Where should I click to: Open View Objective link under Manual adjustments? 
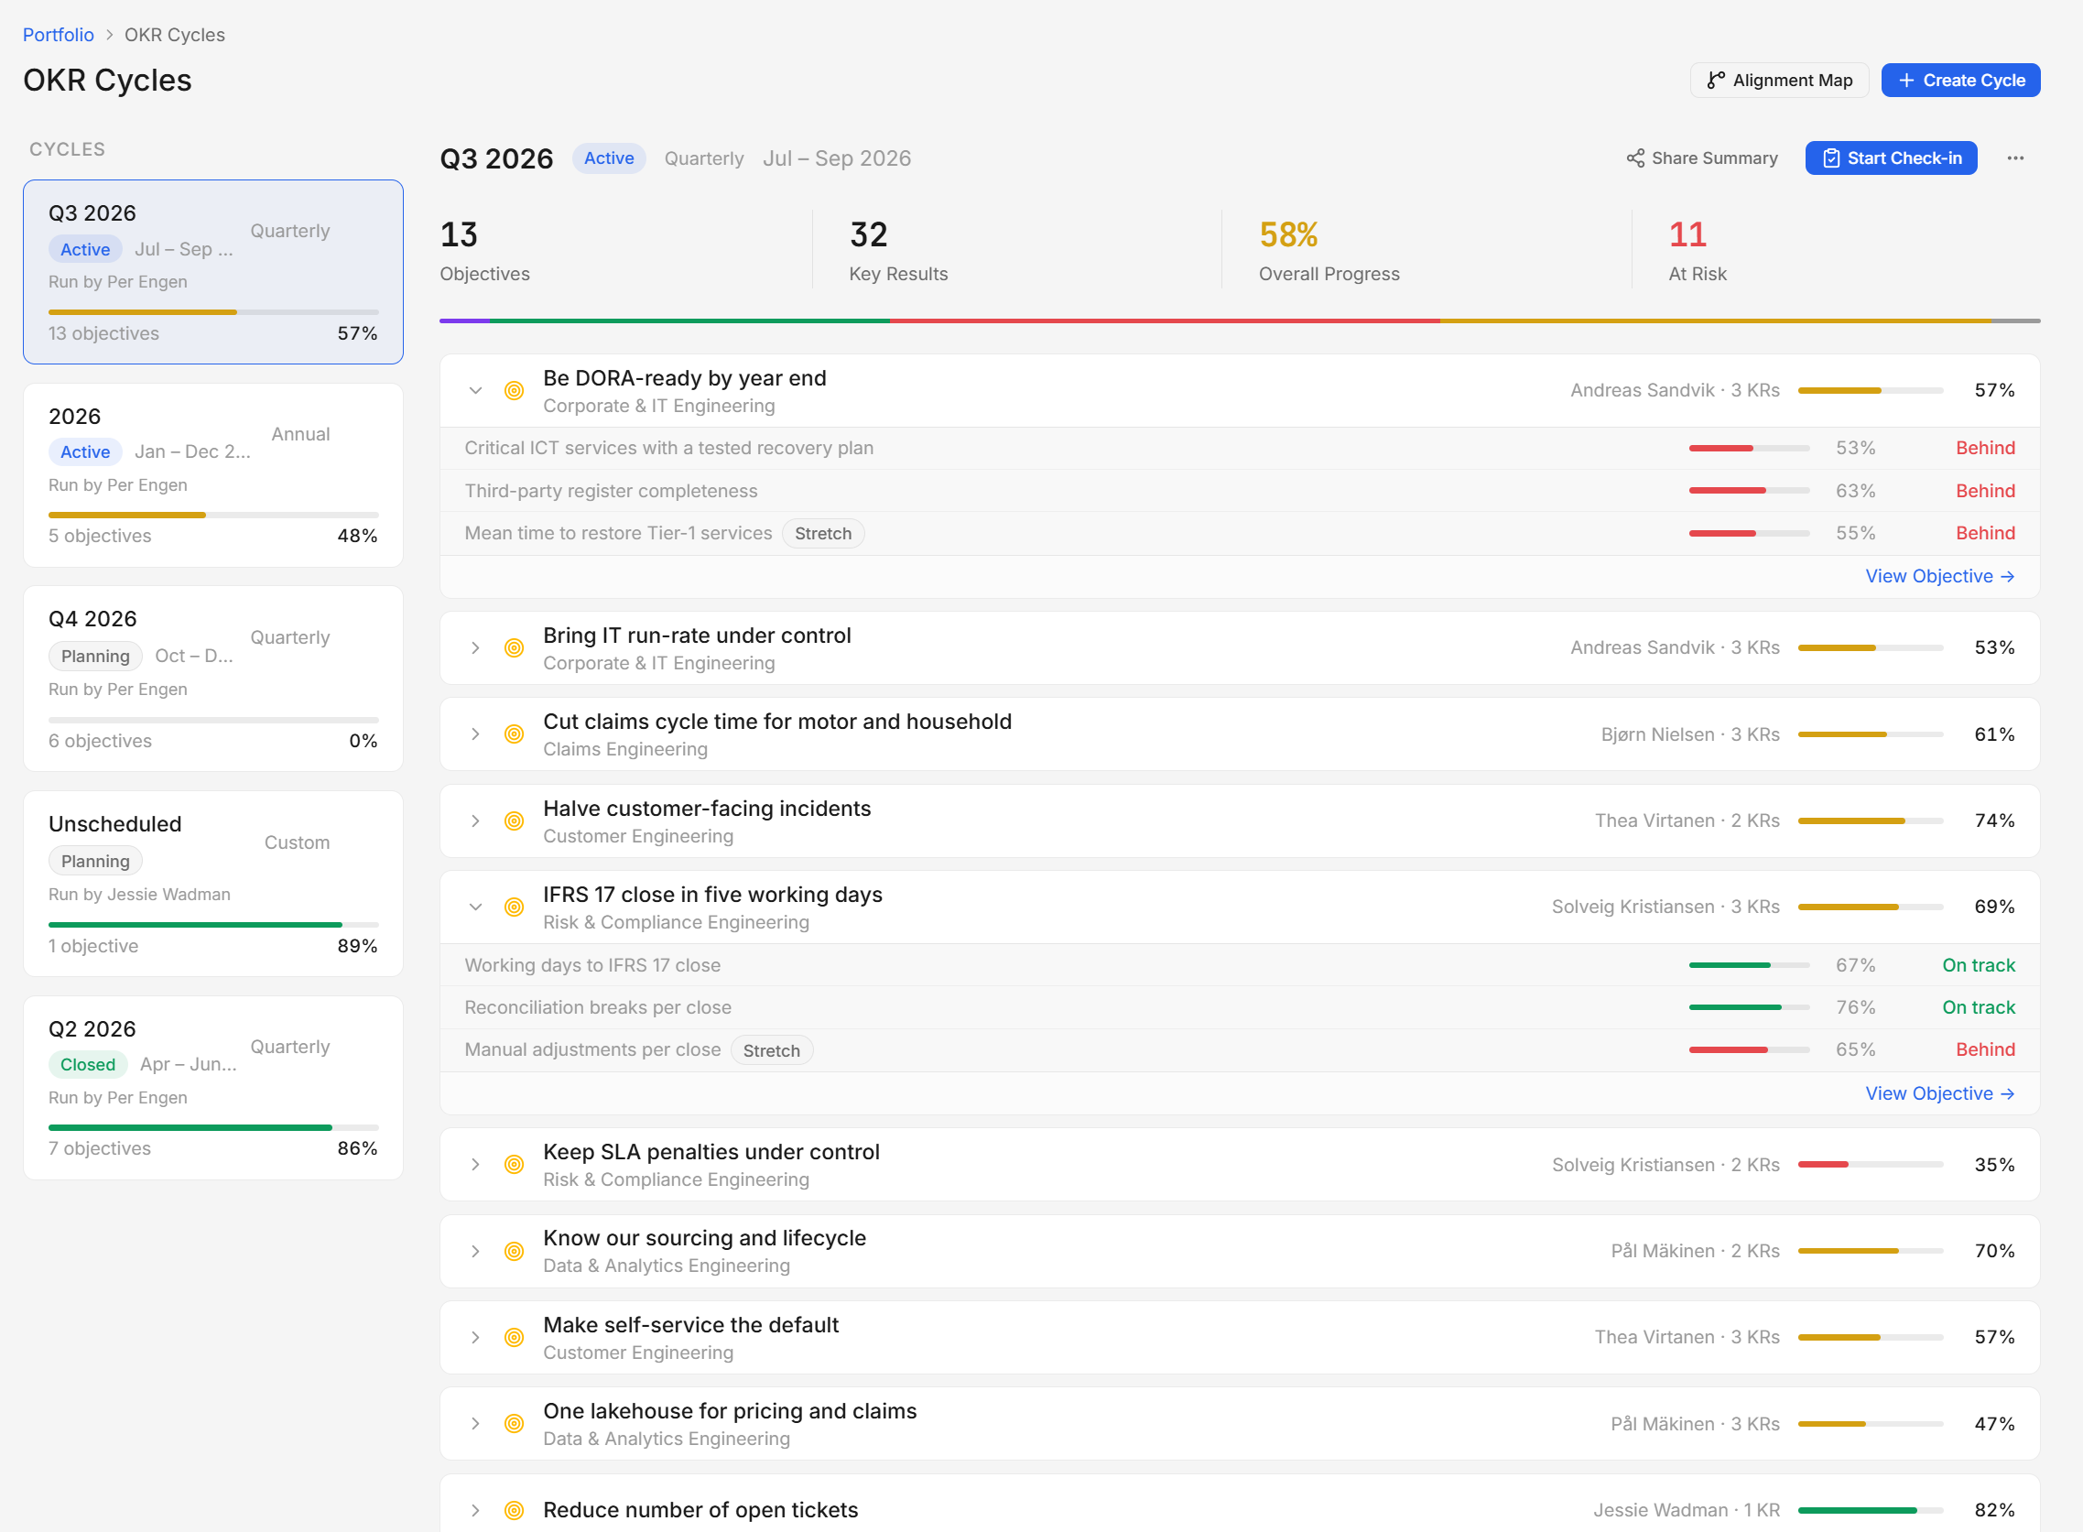pyautogui.click(x=1939, y=1094)
